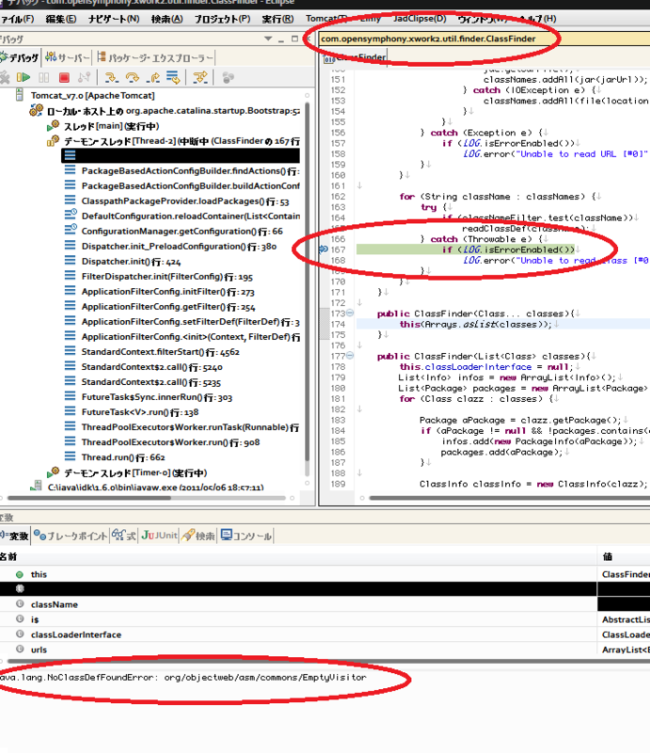Select the classLoaderInterface variable row
Screen dimensions: 650x753
[325, 634]
